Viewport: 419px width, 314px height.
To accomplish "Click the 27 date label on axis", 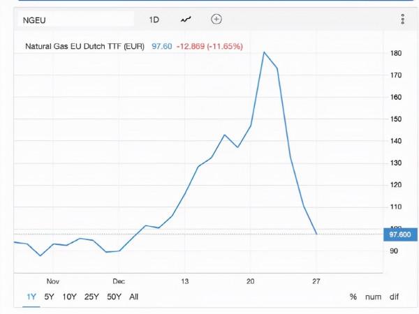I will [316, 281].
